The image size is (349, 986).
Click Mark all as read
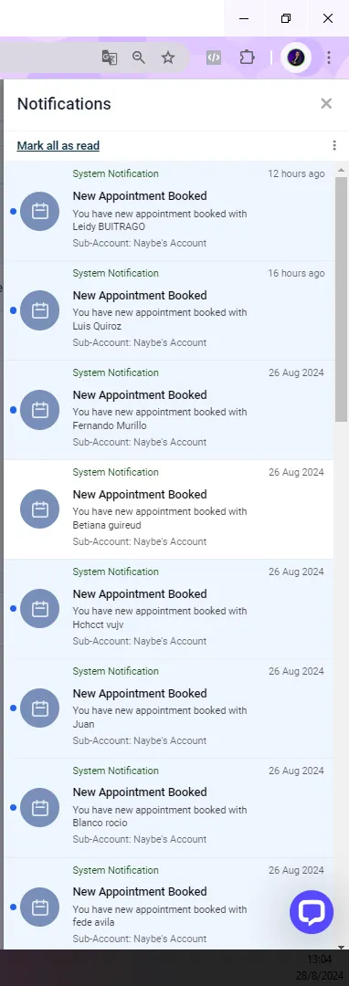pyautogui.click(x=58, y=146)
